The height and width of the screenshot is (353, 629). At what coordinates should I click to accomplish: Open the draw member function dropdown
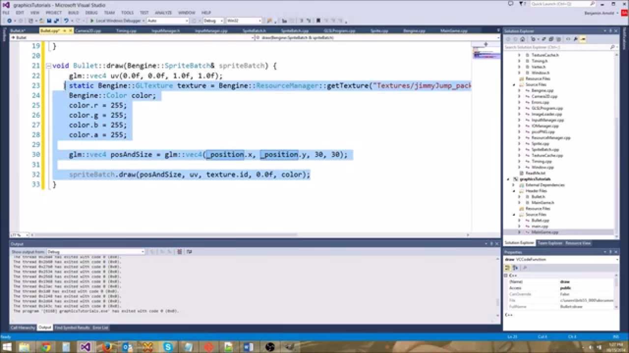tap(377, 37)
